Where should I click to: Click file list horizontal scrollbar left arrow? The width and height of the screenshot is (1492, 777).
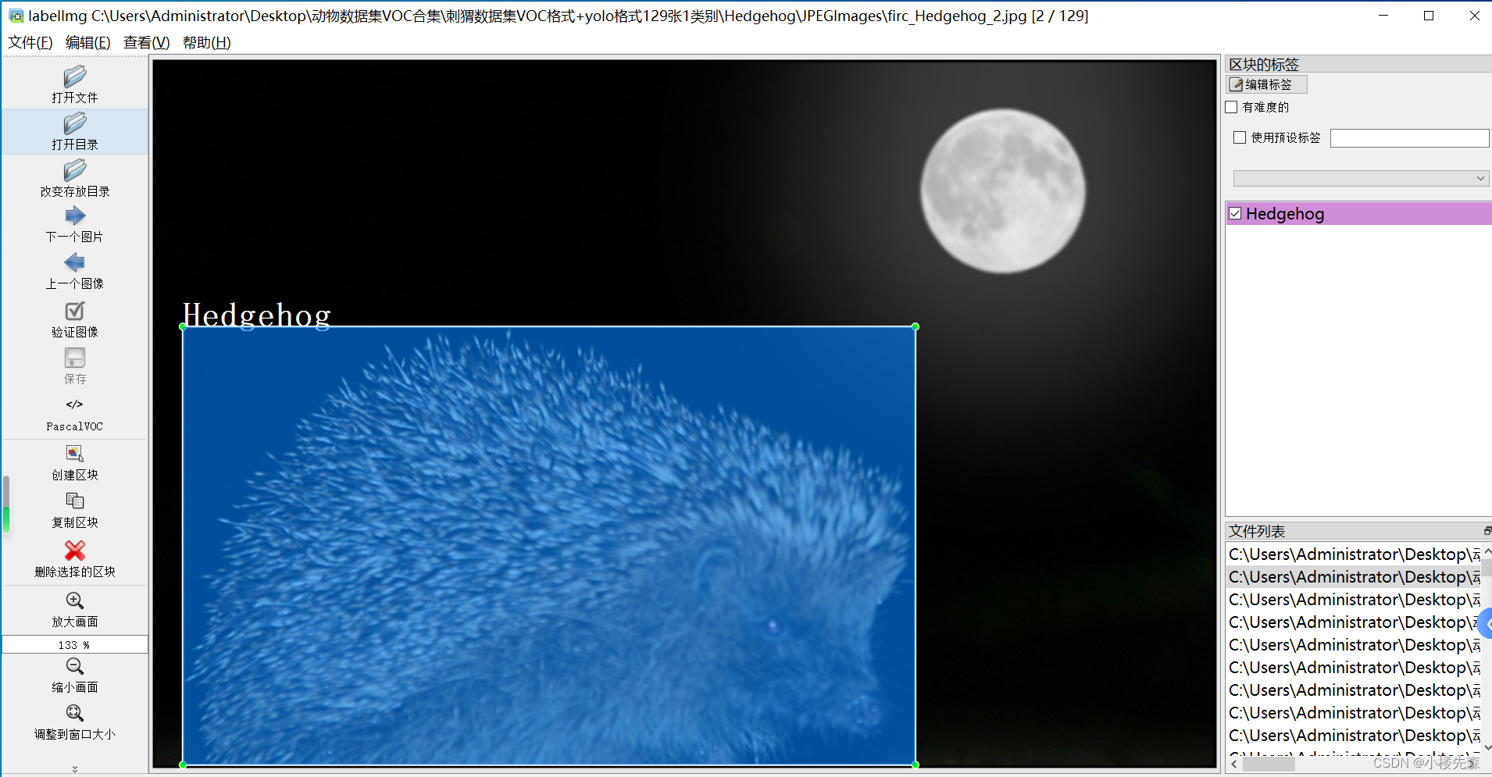tap(1234, 765)
